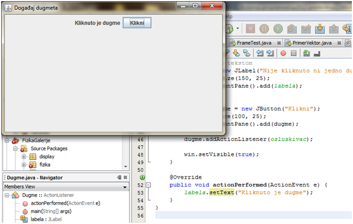Select Dugme :: ActionListener in Navigator
This screenshot has width=353, height=224.
click(48, 195)
